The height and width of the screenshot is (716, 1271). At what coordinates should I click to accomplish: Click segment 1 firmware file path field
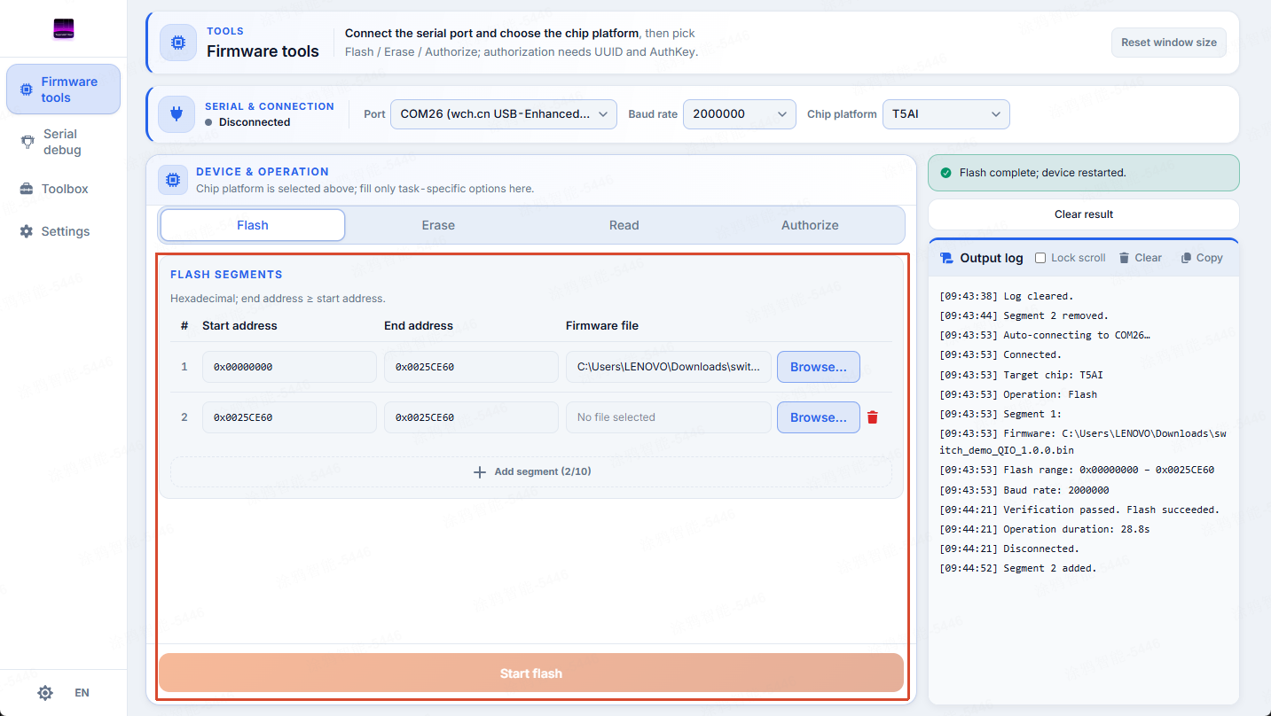tap(669, 367)
